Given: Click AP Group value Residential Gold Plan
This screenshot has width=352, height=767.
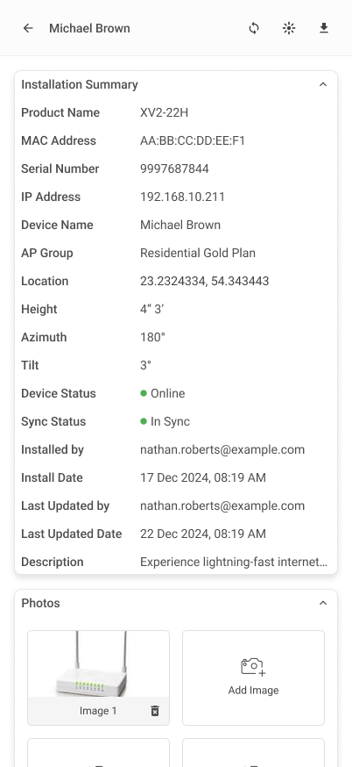Looking at the screenshot, I should coord(198,253).
